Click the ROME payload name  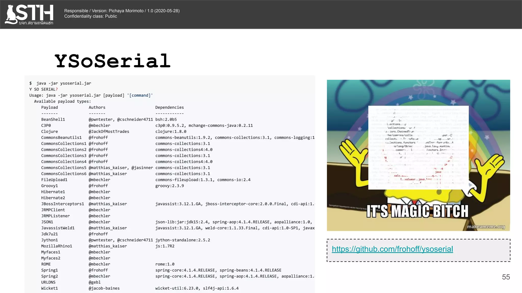[x=46, y=264]
